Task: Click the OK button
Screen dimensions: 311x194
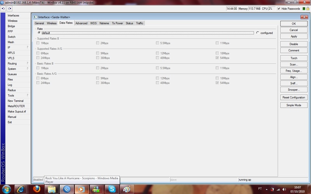Action: pyautogui.click(x=294, y=24)
